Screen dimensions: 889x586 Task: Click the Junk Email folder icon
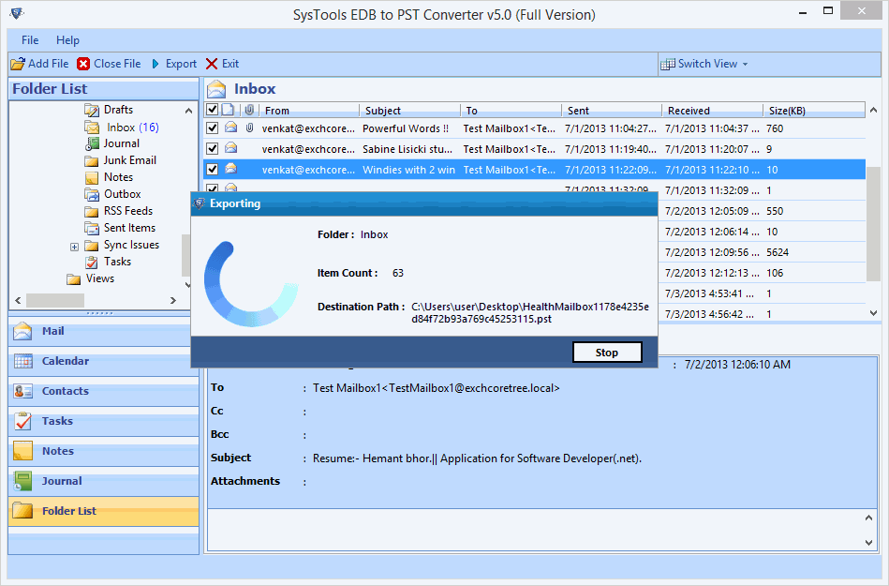91,161
